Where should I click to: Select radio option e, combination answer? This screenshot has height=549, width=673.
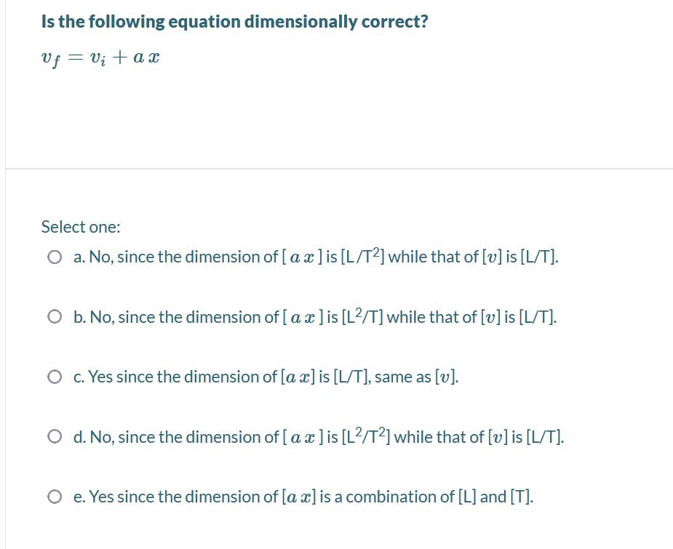click(55, 497)
